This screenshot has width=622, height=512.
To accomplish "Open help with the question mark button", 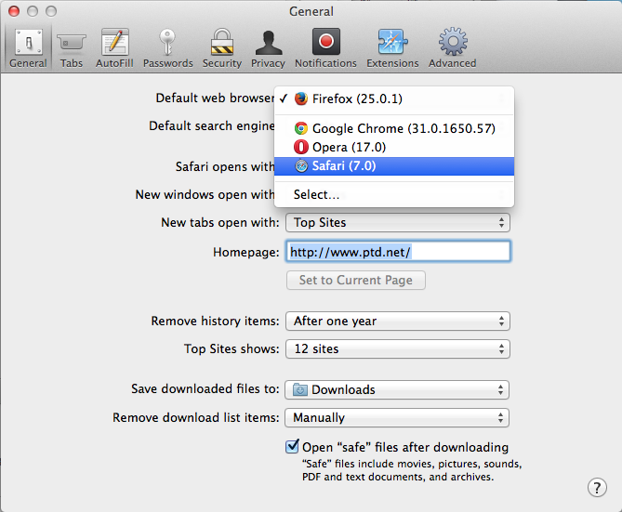I will (x=597, y=488).
